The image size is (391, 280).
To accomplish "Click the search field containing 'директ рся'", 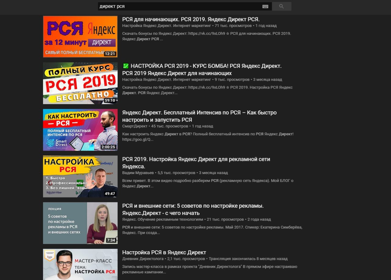I will click(185, 6).
